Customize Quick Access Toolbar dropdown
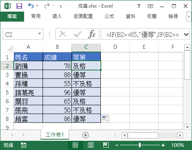This screenshot has width=192, height=150. 61,6
